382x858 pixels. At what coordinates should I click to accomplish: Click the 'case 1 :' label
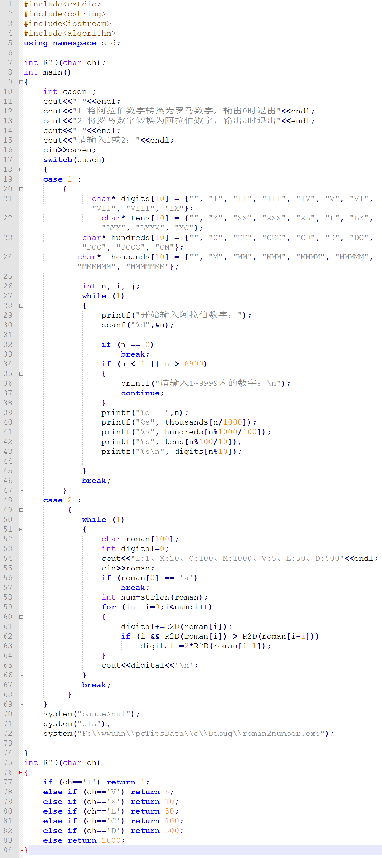[62, 179]
